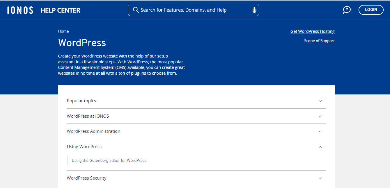Image resolution: width=390 pixels, height=188 pixels.
Task: Expand the WordPress Security chevron
Action: click(320, 178)
